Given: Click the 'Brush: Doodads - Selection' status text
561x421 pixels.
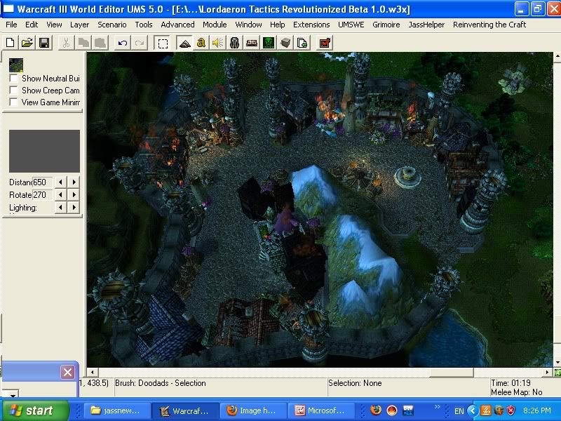Looking at the screenshot, I should [x=161, y=383].
